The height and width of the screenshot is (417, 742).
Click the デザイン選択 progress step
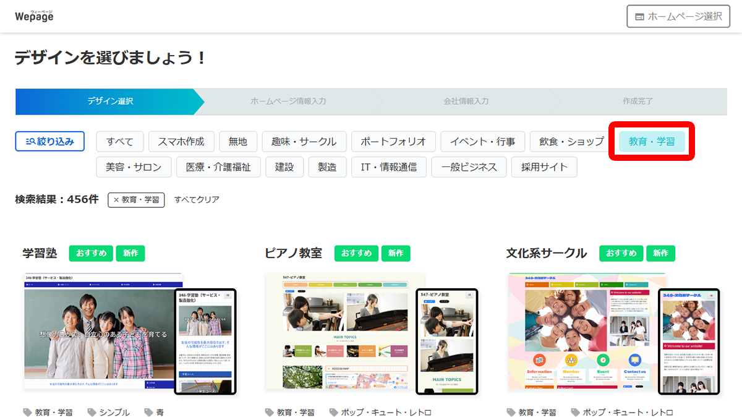point(110,101)
